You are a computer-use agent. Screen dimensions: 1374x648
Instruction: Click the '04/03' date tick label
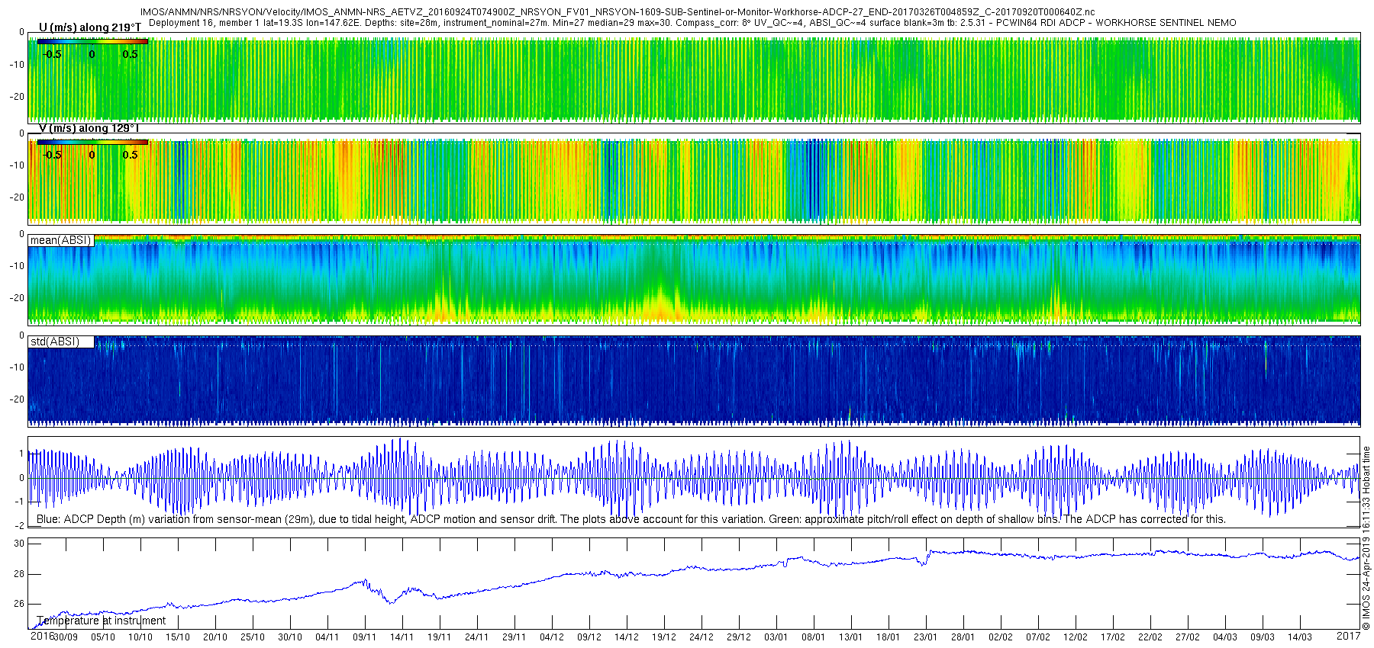[x=1225, y=637]
